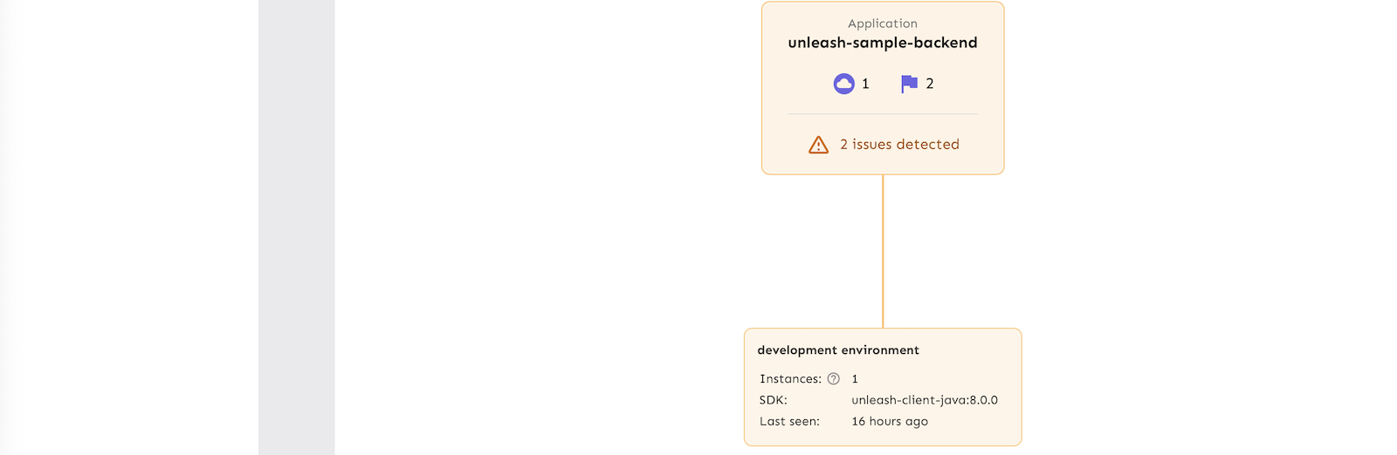Viewport: 1397px width, 455px height.
Task: Click the '16 hours ago' timestamp
Action: 890,422
